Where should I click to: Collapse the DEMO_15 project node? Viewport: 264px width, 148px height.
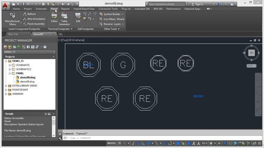(x=6, y=61)
